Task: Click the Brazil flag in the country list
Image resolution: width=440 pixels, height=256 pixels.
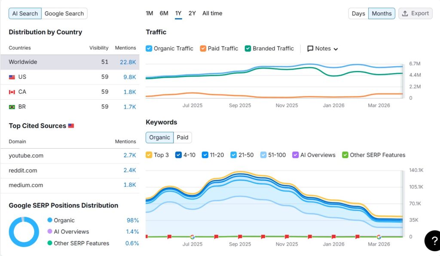Action: 12,107
